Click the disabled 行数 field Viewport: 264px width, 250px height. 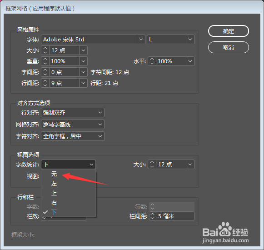click(x=172, y=206)
